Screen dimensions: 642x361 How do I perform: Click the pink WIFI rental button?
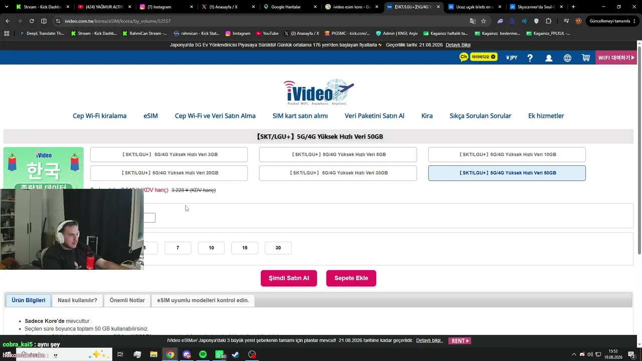coord(616,58)
